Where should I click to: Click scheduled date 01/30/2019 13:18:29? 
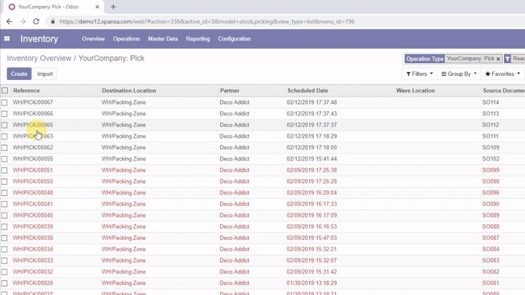coord(312,283)
